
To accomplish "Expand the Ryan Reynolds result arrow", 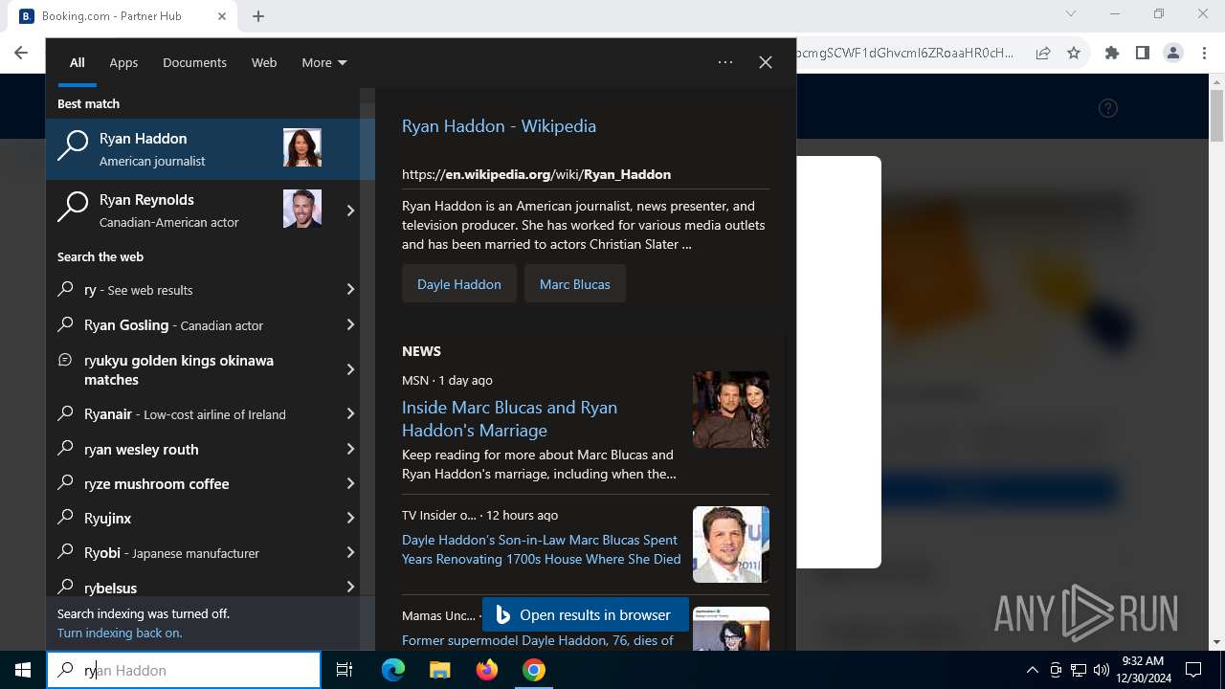I will [349, 211].
